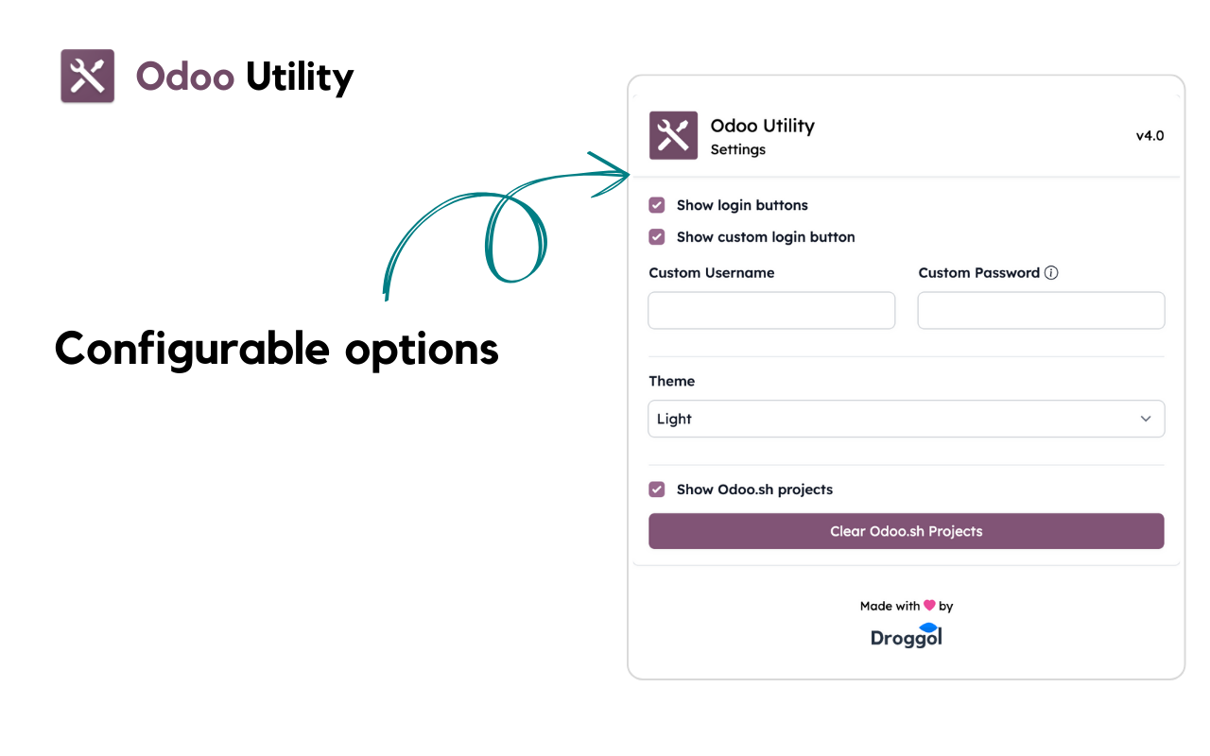The height and width of the screenshot is (756, 1210).
Task: Click the chevron on the Theme selector
Action: pos(1145,419)
